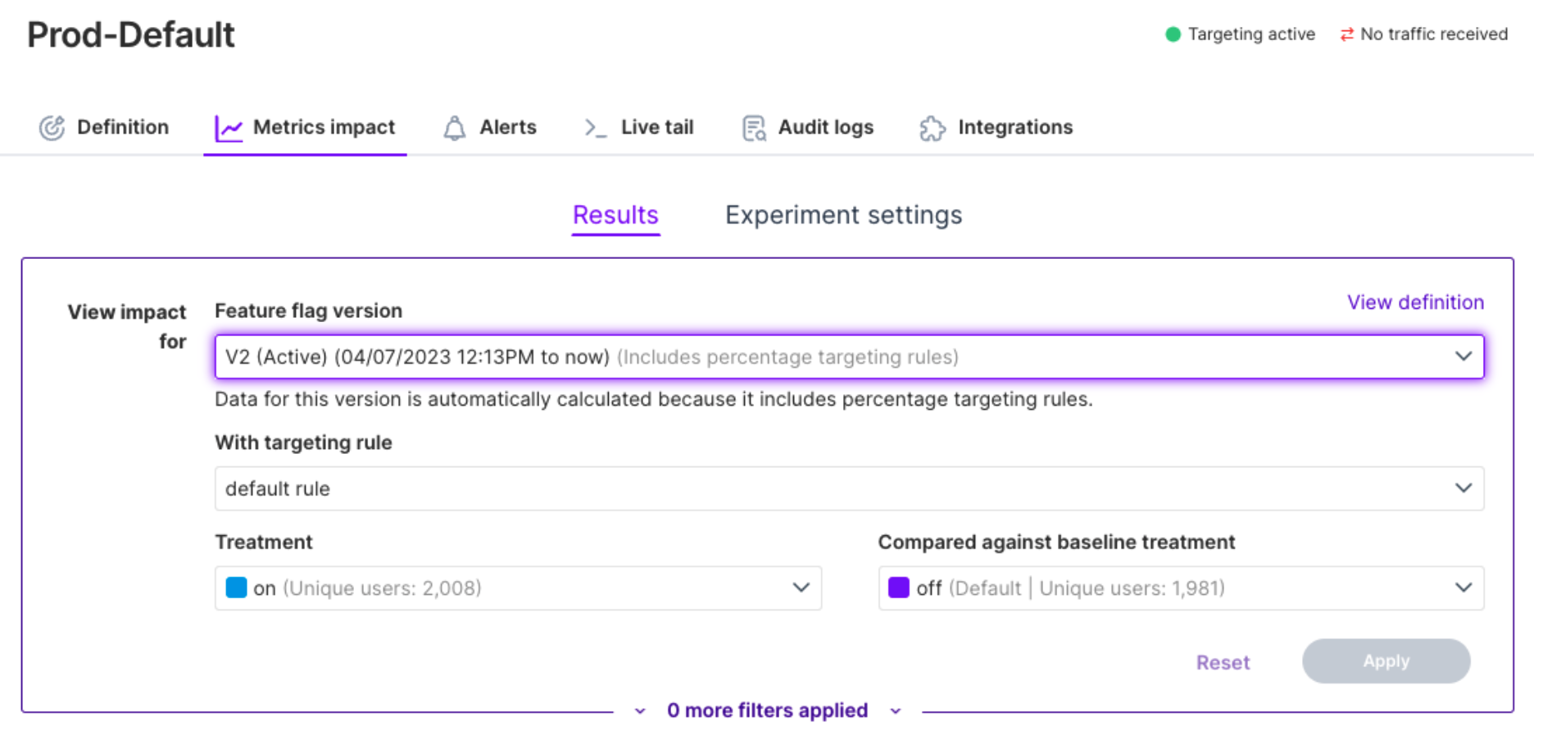Click the Prod-Default title
Viewport: 1552px width, 749px height.
pyautogui.click(x=131, y=35)
